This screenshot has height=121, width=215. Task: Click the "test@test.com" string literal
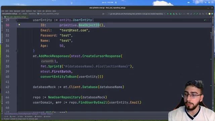(74, 30)
